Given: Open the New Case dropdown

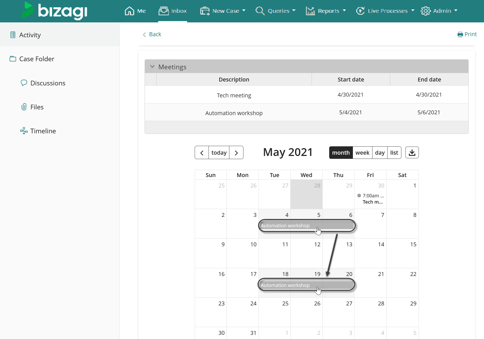Looking at the screenshot, I should pyautogui.click(x=223, y=11).
